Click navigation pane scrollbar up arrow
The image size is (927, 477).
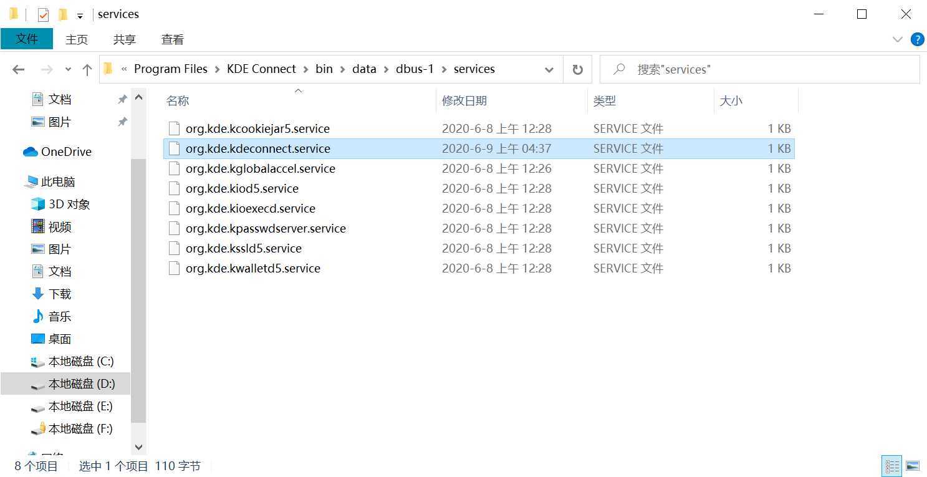tap(138, 98)
